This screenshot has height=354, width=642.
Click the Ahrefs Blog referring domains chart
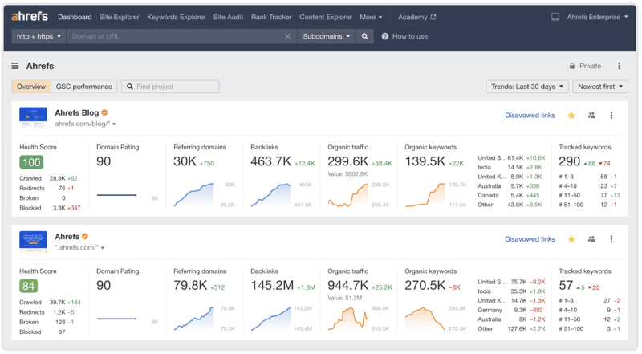coord(193,194)
